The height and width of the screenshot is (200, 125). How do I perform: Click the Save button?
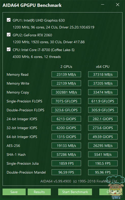tap(14, 192)
